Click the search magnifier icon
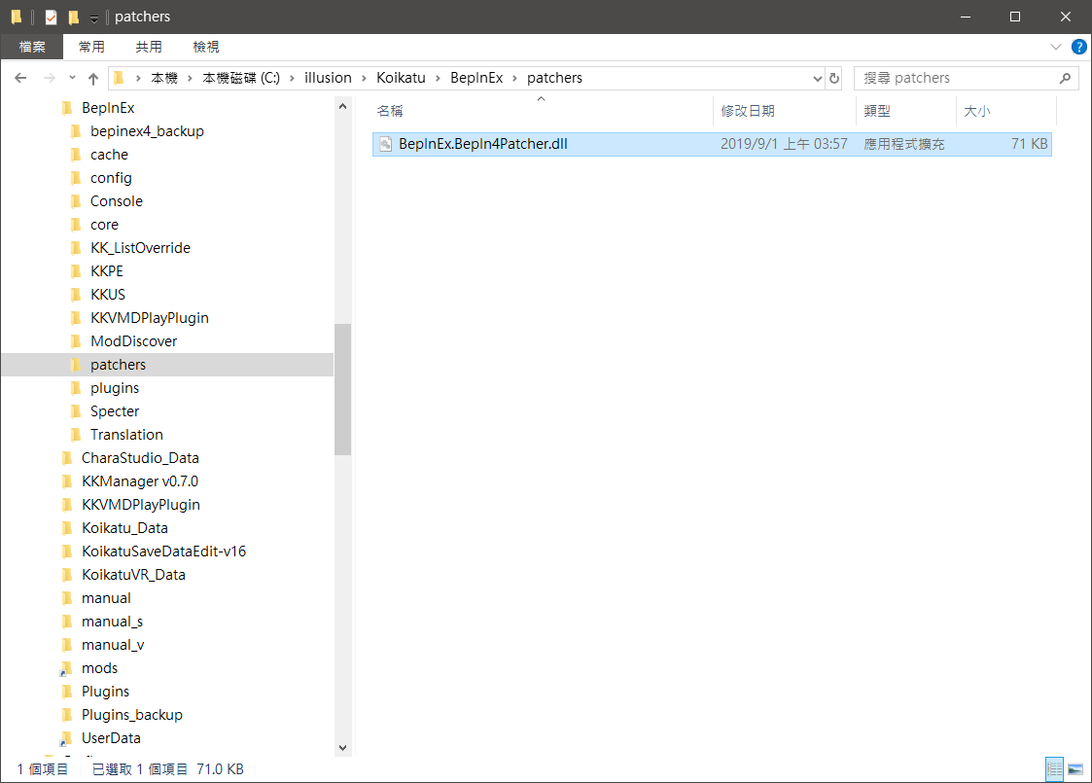 (1065, 78)
